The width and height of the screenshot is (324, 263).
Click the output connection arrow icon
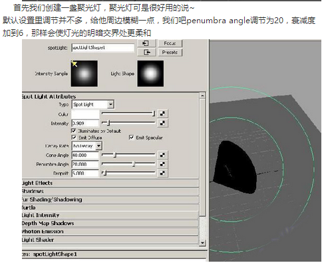146,52
